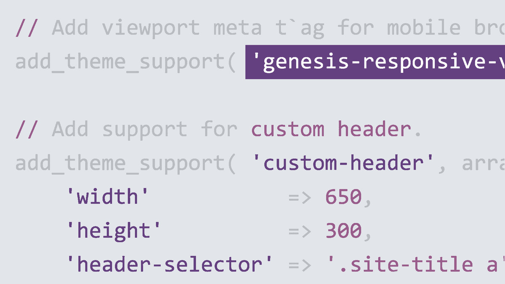Viewport: 505px width, 284px height.
Task: Select the 'custom-header' string argument
Action: 344,163
